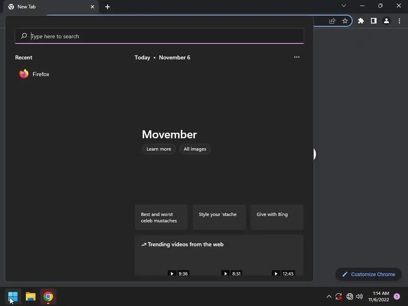Click the Chrome share page icon

[332, 21]
